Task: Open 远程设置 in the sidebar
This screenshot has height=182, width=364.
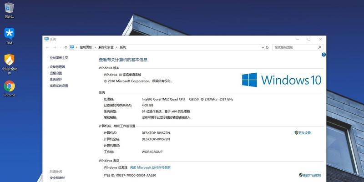Action: tap(56, 73)
